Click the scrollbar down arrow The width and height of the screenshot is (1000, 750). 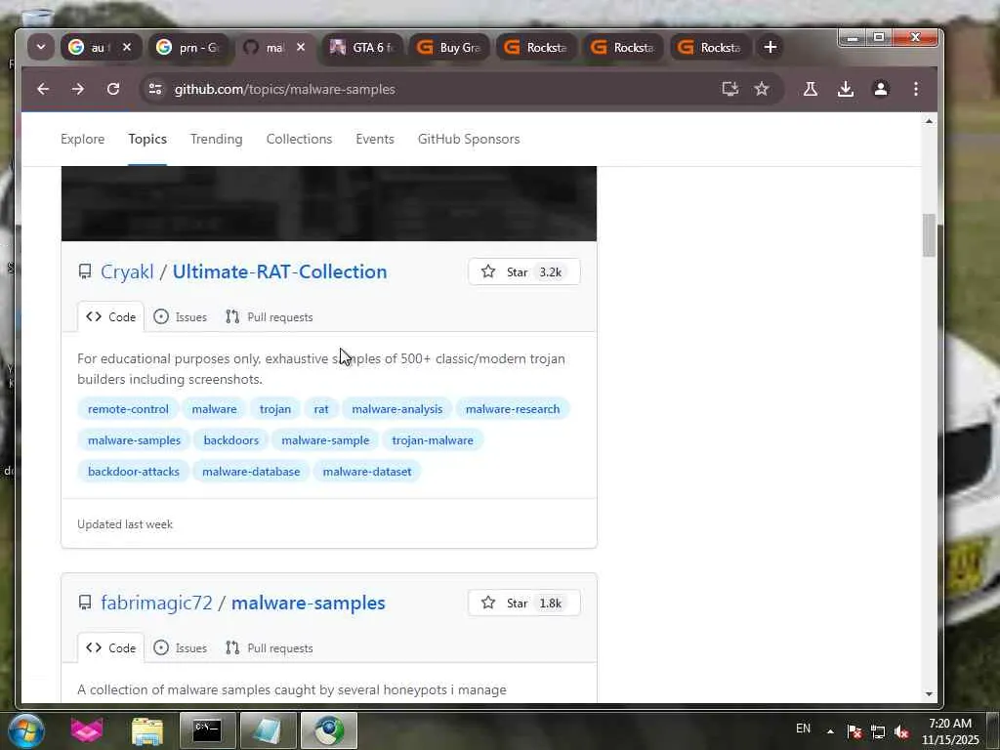point(929,694)
